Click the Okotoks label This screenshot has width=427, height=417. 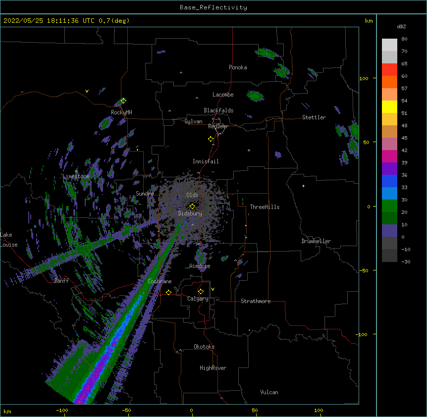coord(204,347)
